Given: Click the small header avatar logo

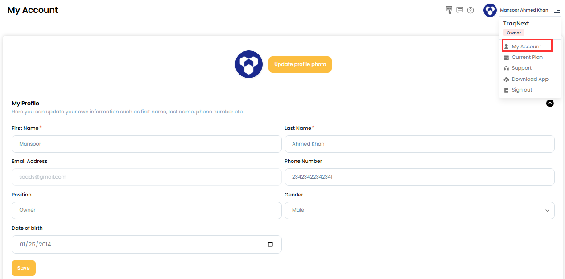Looking at the screenshot, I should click(490, 10).
